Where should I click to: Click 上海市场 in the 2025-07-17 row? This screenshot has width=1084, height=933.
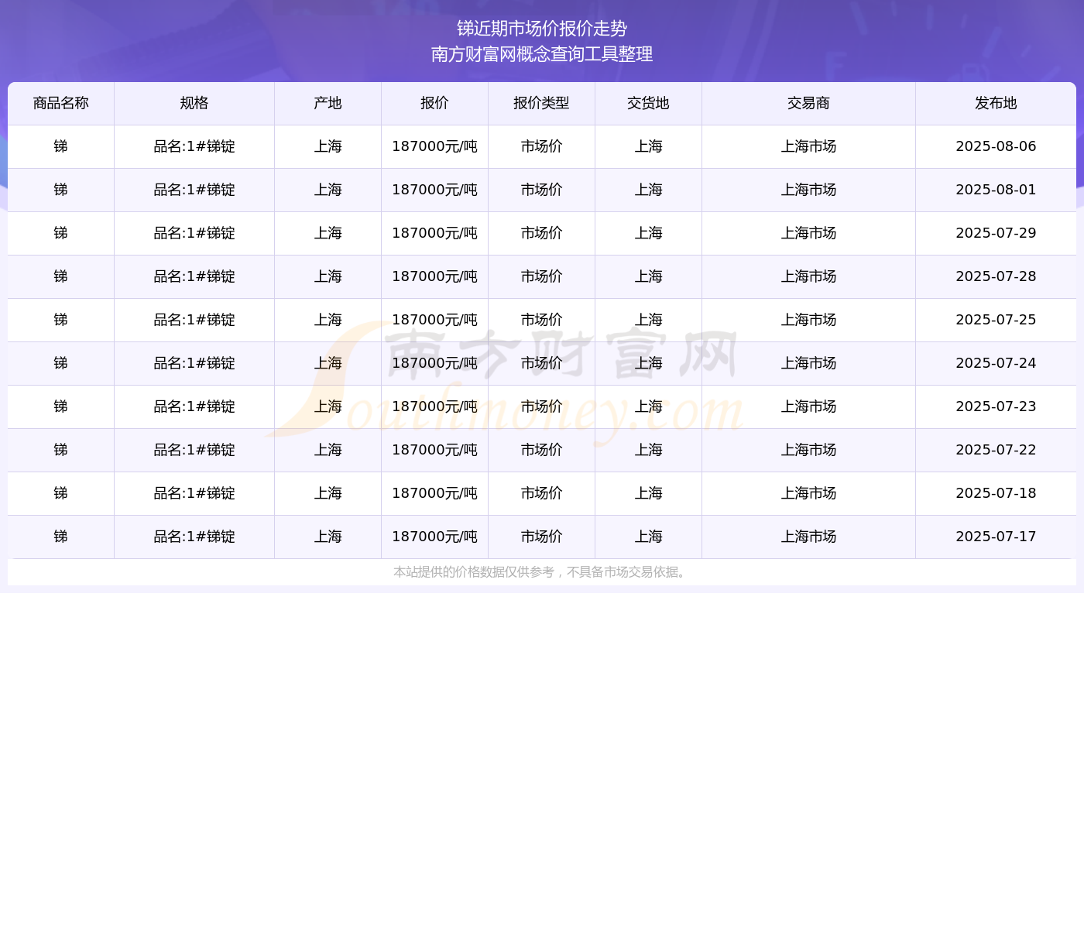click(808, 537)
